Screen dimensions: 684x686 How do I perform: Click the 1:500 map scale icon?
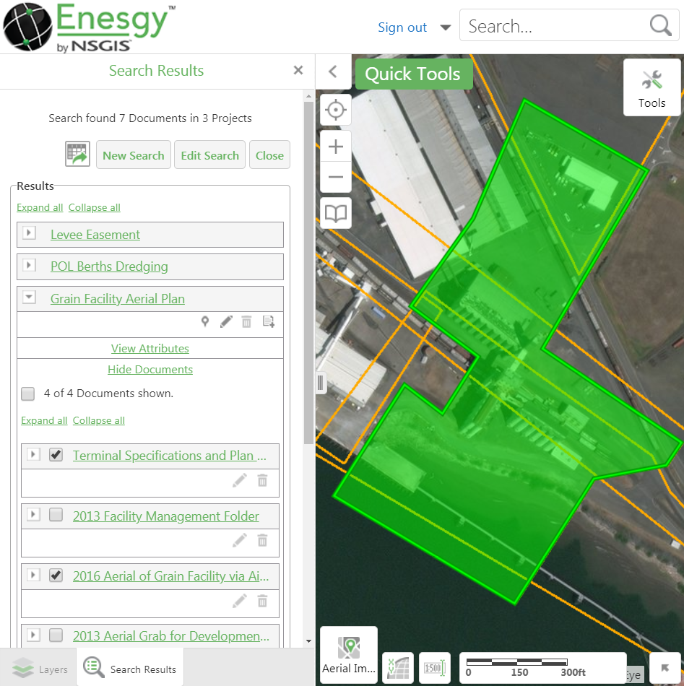point(435,668)
